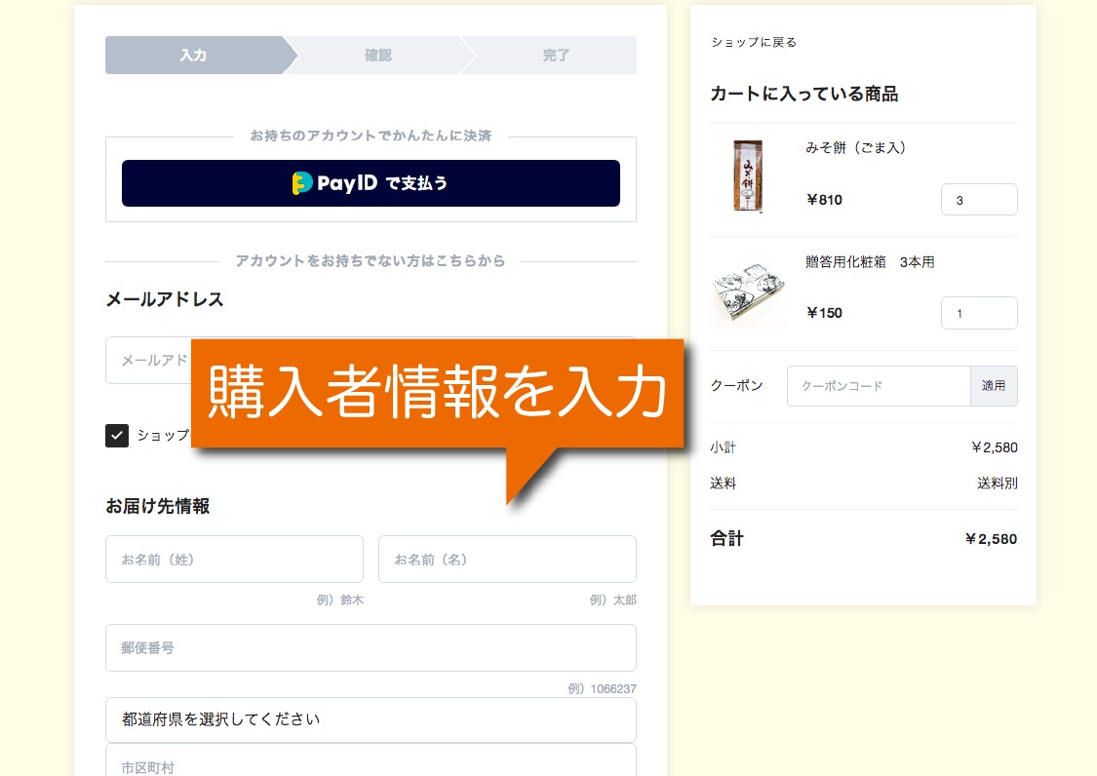The image size is (1097, 776).
Task: Click the 郵便番号 input field
Action: [x=371, y=648]
